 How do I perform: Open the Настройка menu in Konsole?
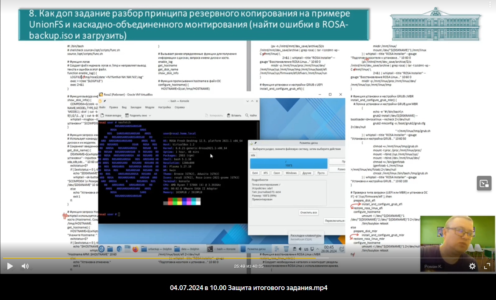point(164,107)
